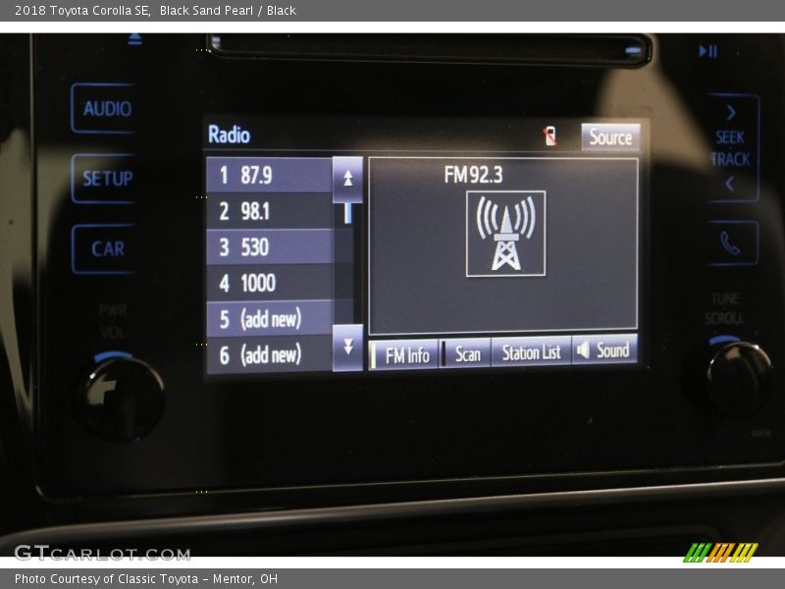Toggle the FM Info button
785x589 pixels.
[404, 354]
